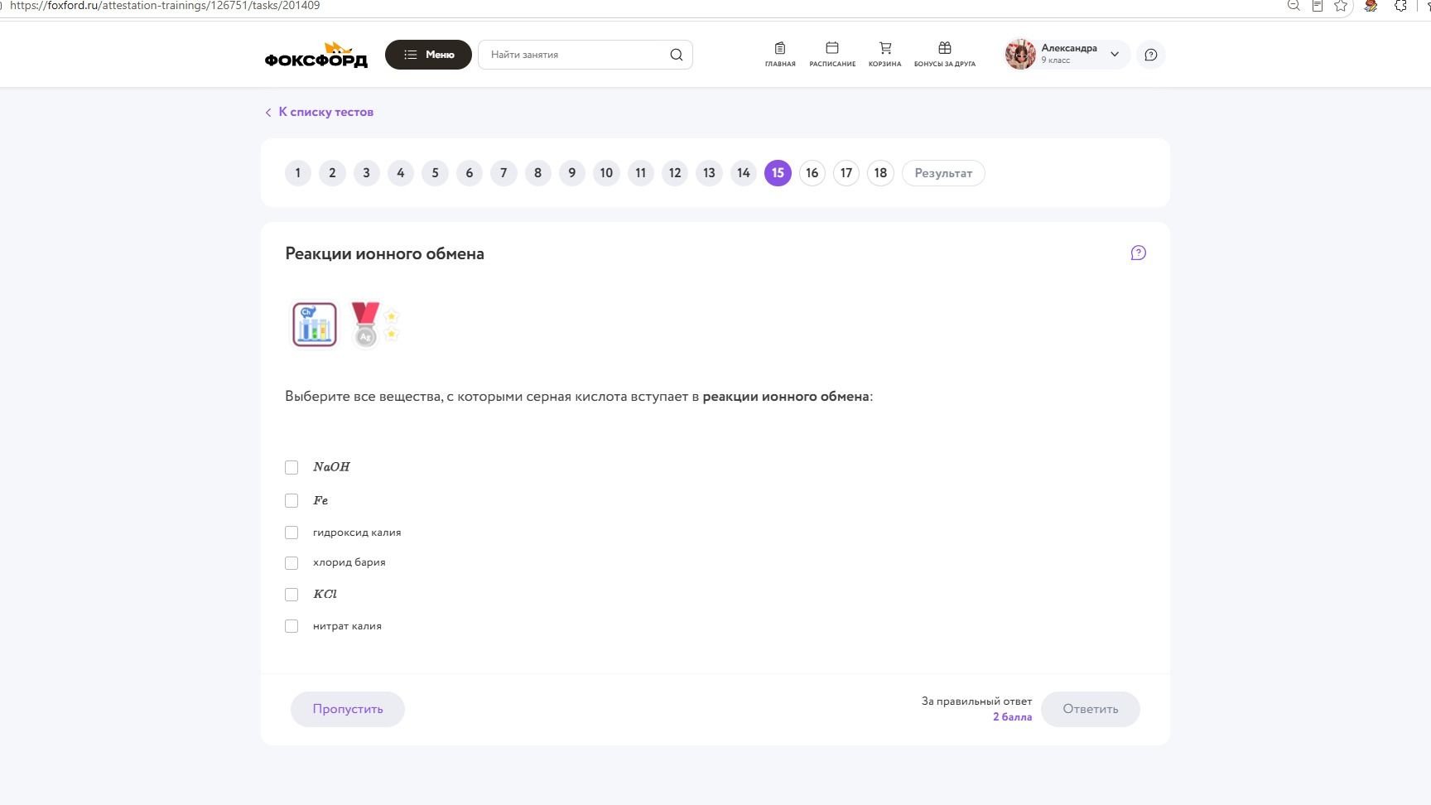This screenshot has width=1431, height=805.
Task: Check the нитрат калия checkbox
Action: (291, 626)
